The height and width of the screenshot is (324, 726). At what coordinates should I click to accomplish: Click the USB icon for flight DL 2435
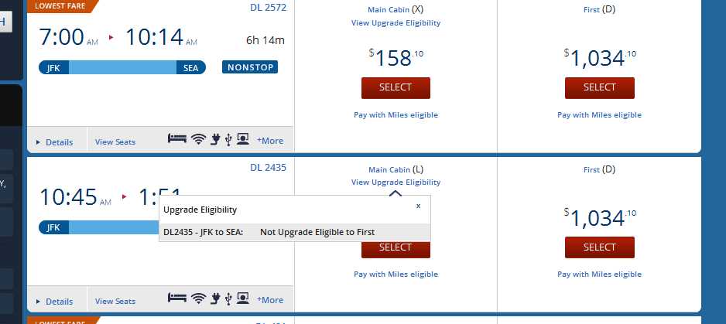[229, 298]
